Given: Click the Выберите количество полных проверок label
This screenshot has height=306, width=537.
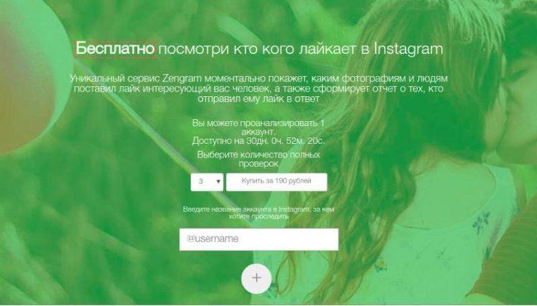Looking at the screenshot, I should click(x=258, y=159).
